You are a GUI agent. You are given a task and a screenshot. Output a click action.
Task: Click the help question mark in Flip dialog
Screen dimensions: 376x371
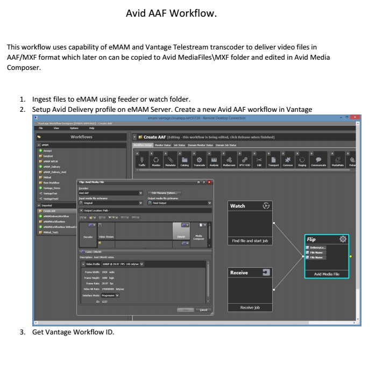203,182
